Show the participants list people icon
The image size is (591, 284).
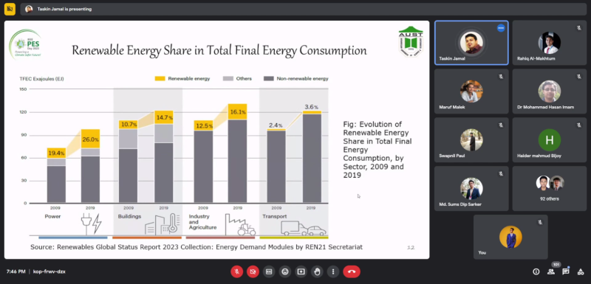pos(550,271)
